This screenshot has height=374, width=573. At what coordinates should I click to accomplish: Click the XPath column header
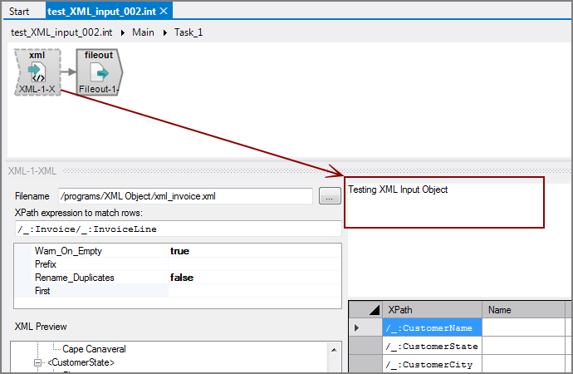tap(432, 309)
